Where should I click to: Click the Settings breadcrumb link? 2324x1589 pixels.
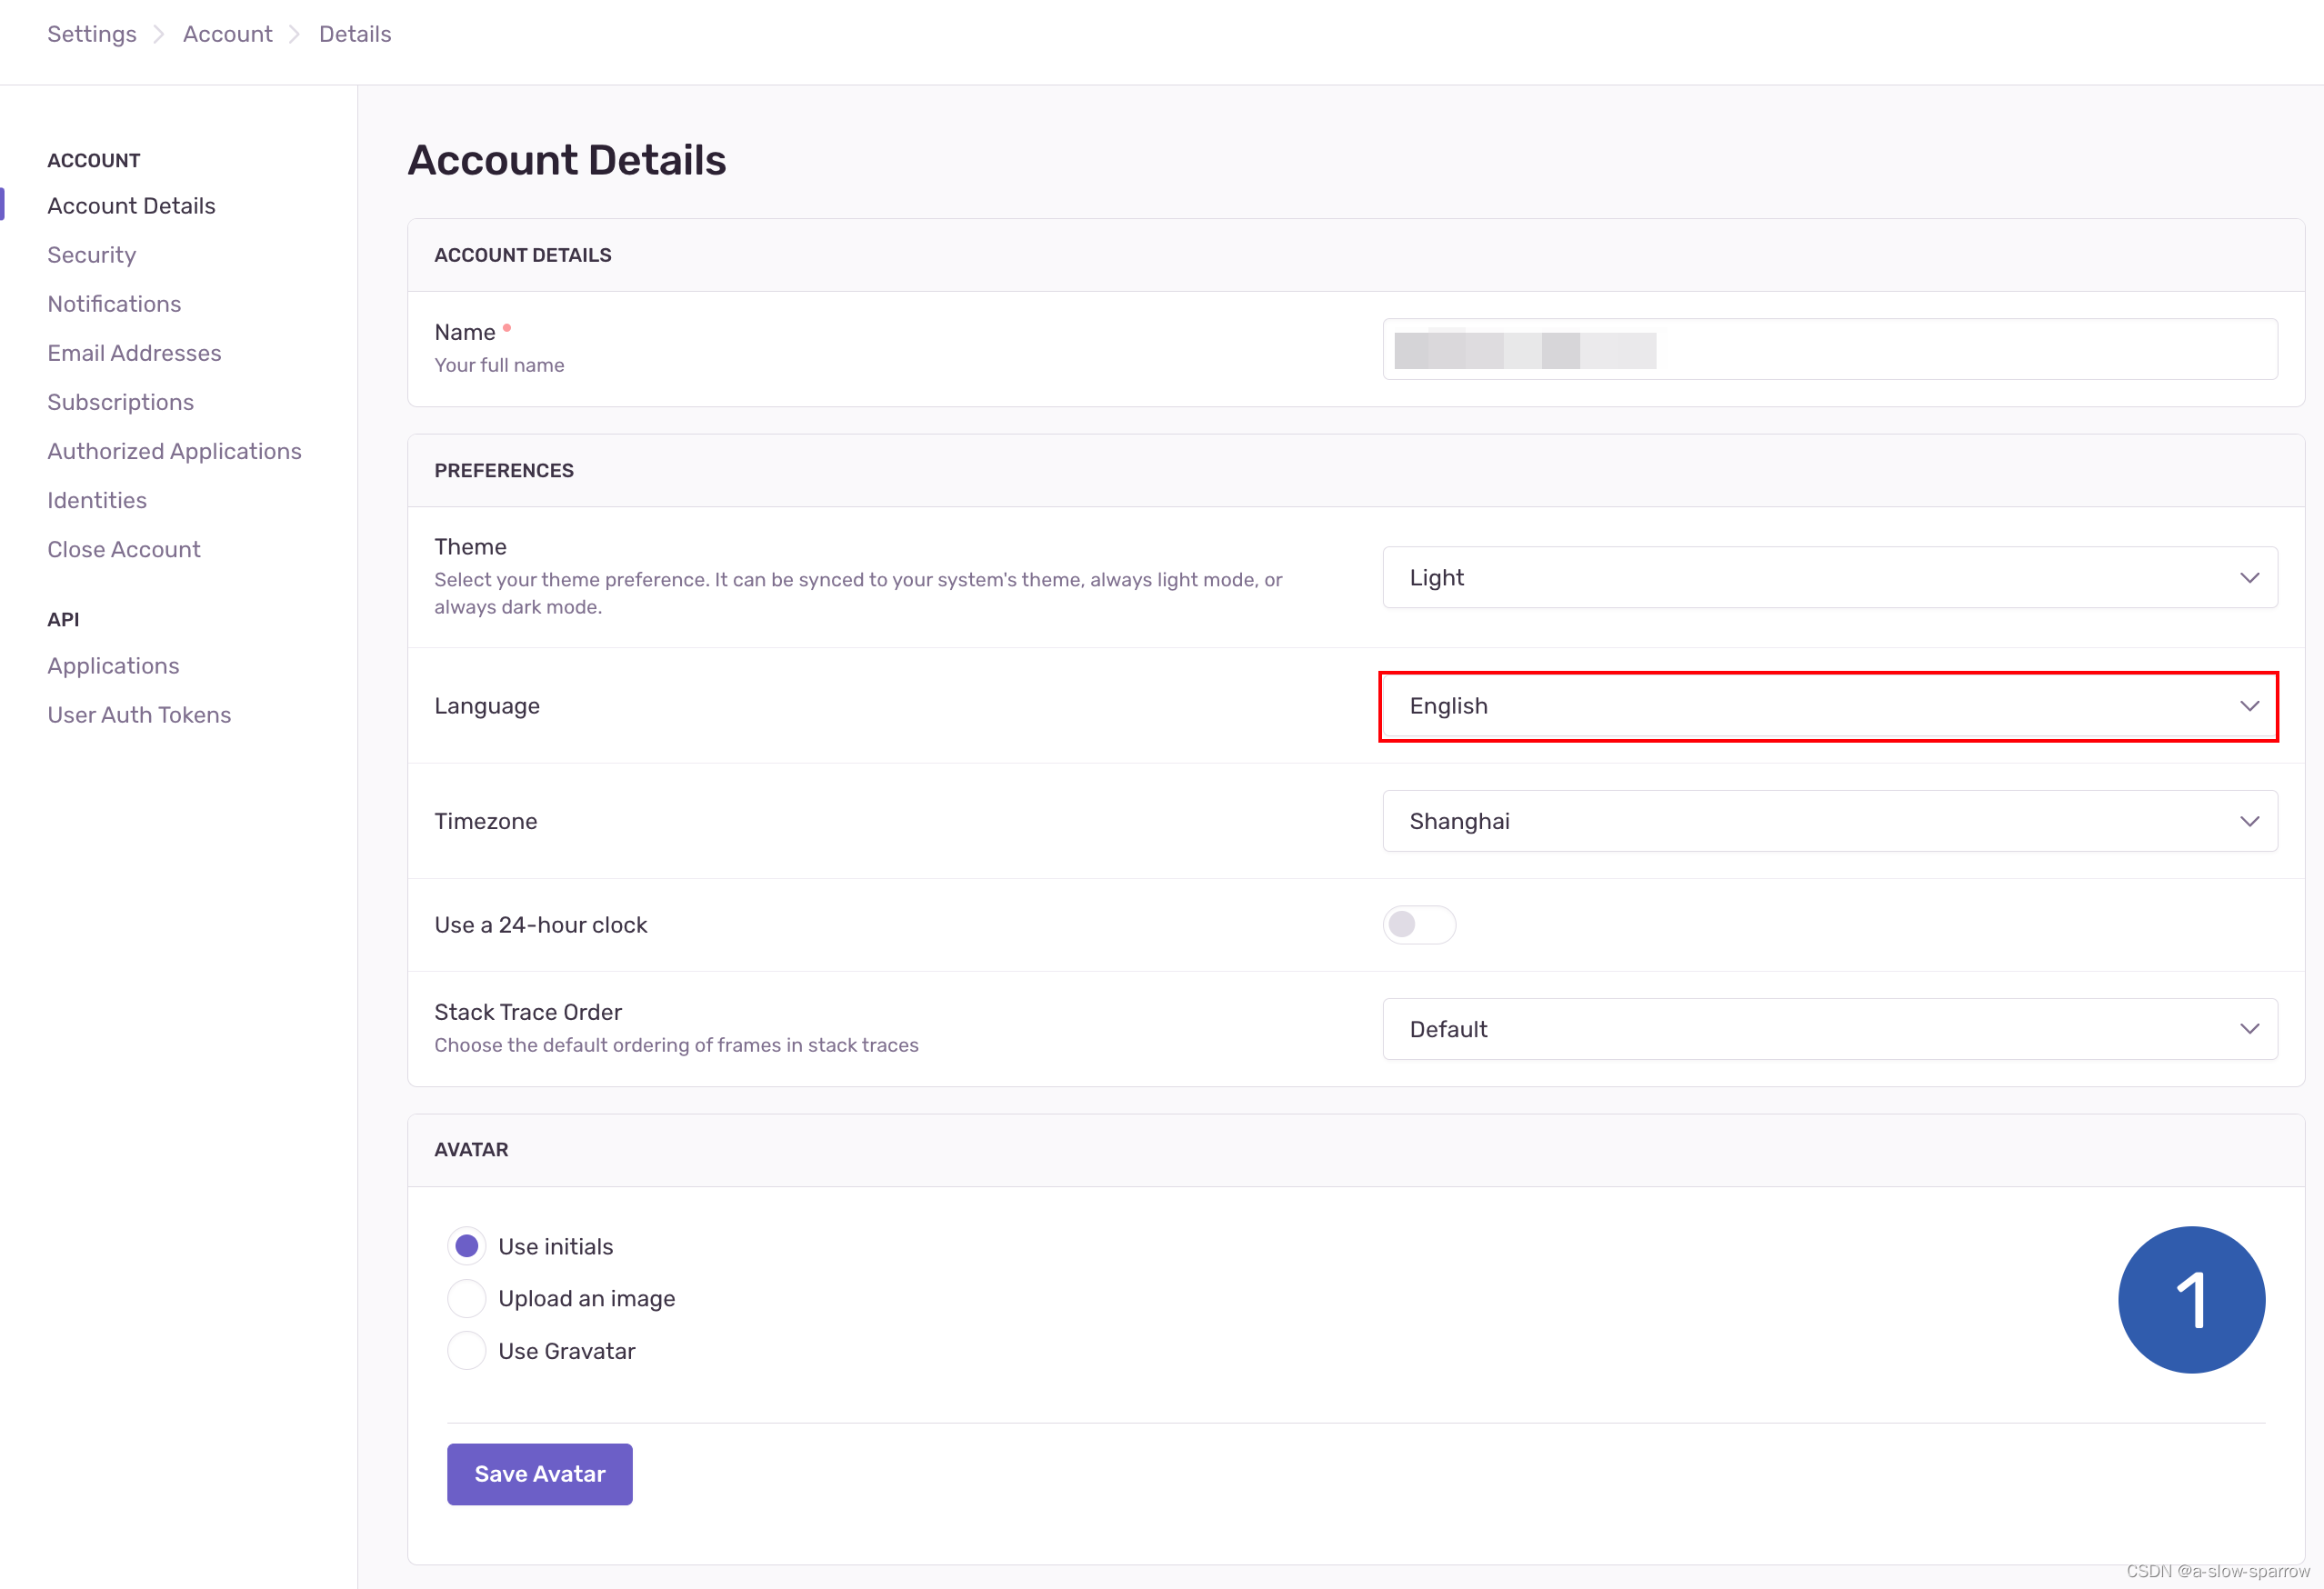pyautogui.click(x=92, y=34)
